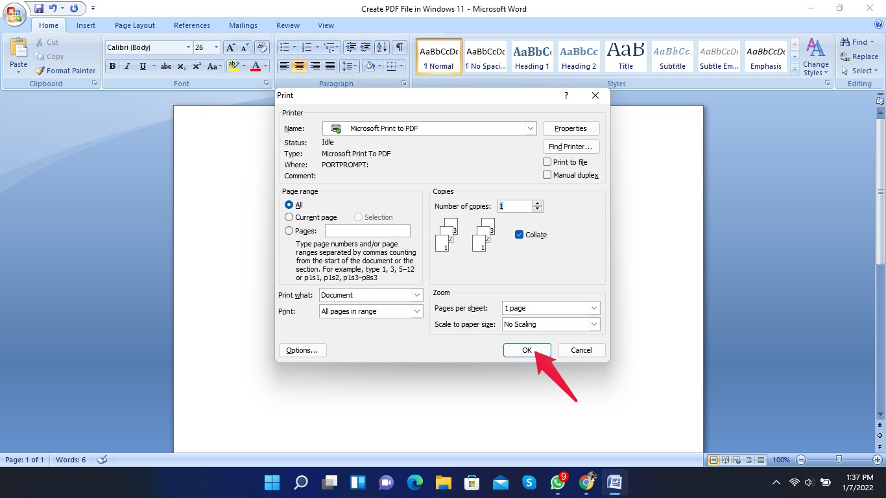Image resolution: width=886 pixels, height=498 pixels.
Task: Enable Manual duplex checkbox
Action: [x=547, y=175]
